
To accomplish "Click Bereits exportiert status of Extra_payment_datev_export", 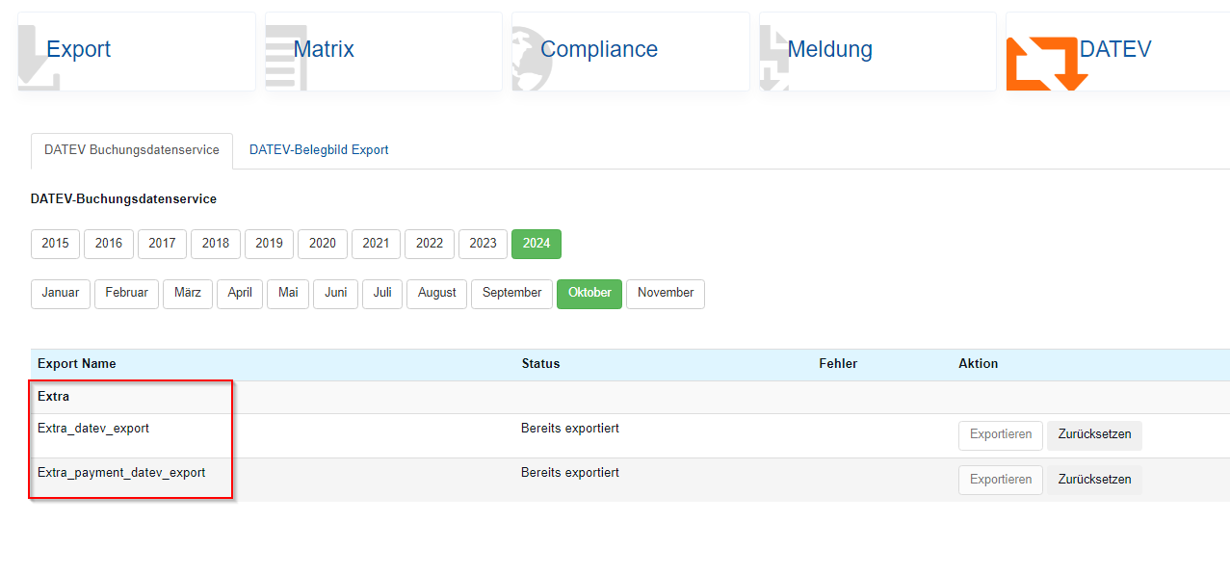I will (570, 473).
